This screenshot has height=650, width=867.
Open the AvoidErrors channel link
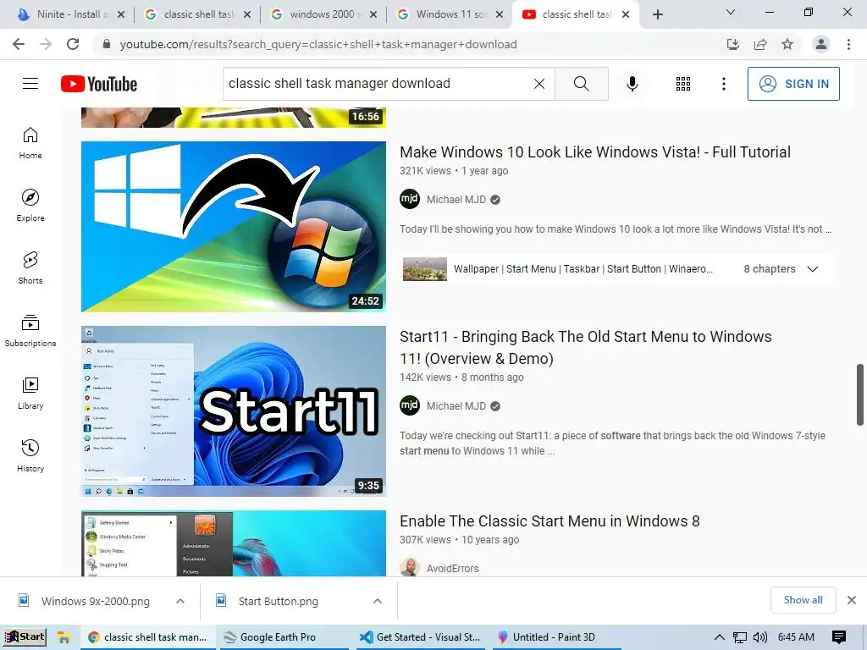coord(452,568)
